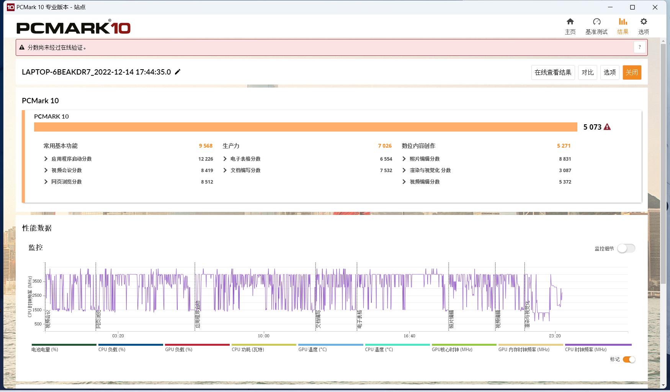Toggle the 监控细节 monitoring details switch

(626, 249)
